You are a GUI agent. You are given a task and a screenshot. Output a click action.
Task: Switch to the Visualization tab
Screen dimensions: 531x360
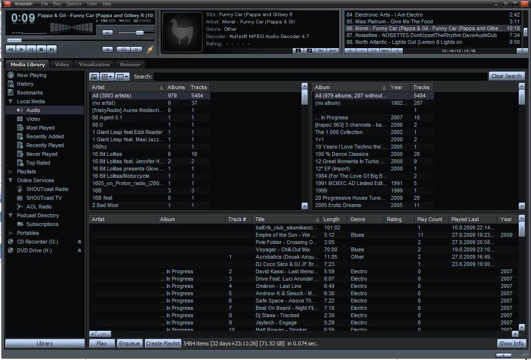tap(94, 64)
